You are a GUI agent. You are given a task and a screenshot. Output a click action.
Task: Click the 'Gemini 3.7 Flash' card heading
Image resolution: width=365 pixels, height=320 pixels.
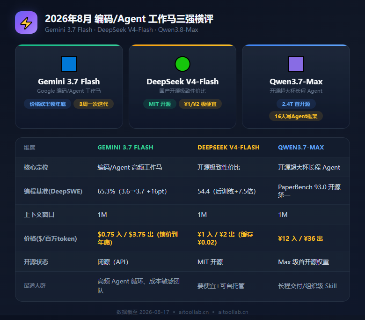(69, 82)
